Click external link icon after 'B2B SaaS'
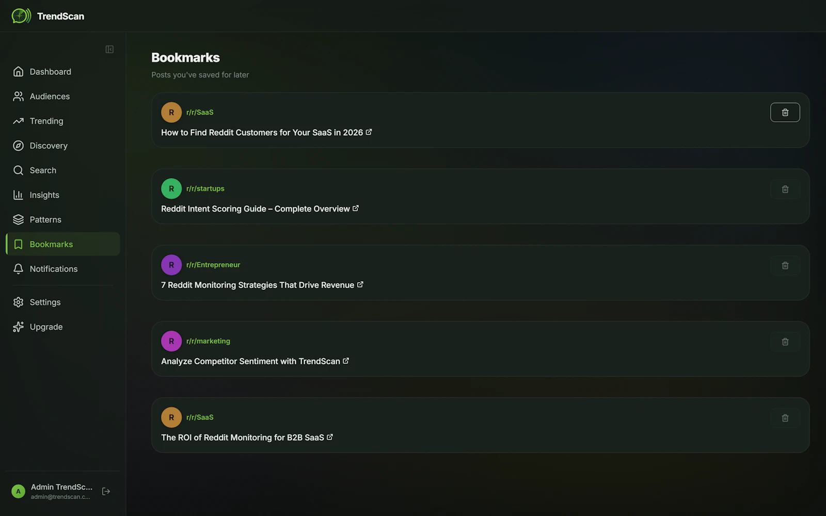826x516 pixels. pyautogui.click(x=330, y=437)
